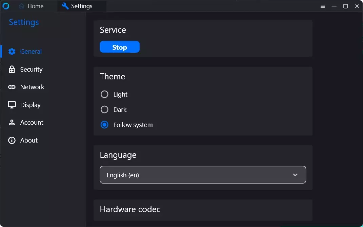Click the Hardware codec section header
The image size is (363, 227).
pyautogui.click(x=130, y=209)
